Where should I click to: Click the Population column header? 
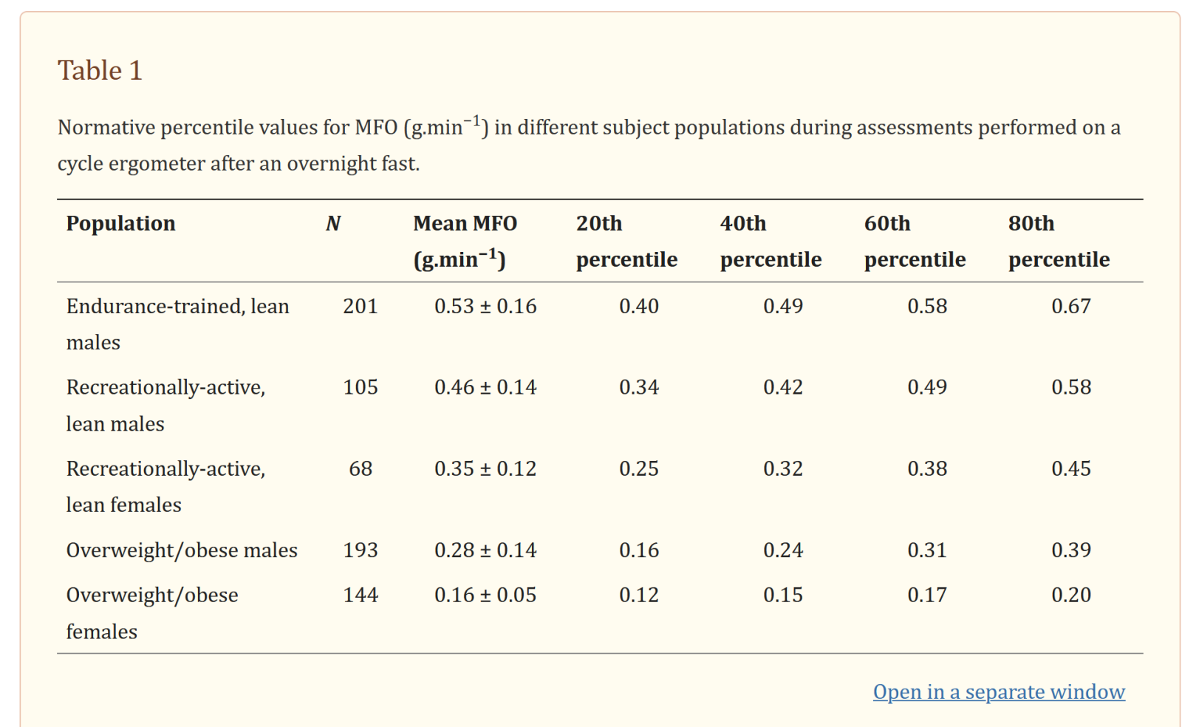point(120,223)
